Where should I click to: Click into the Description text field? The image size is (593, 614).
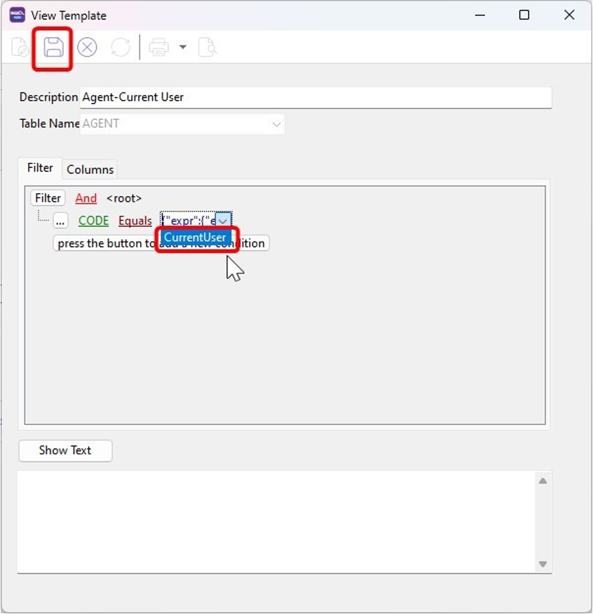(315, 97)
